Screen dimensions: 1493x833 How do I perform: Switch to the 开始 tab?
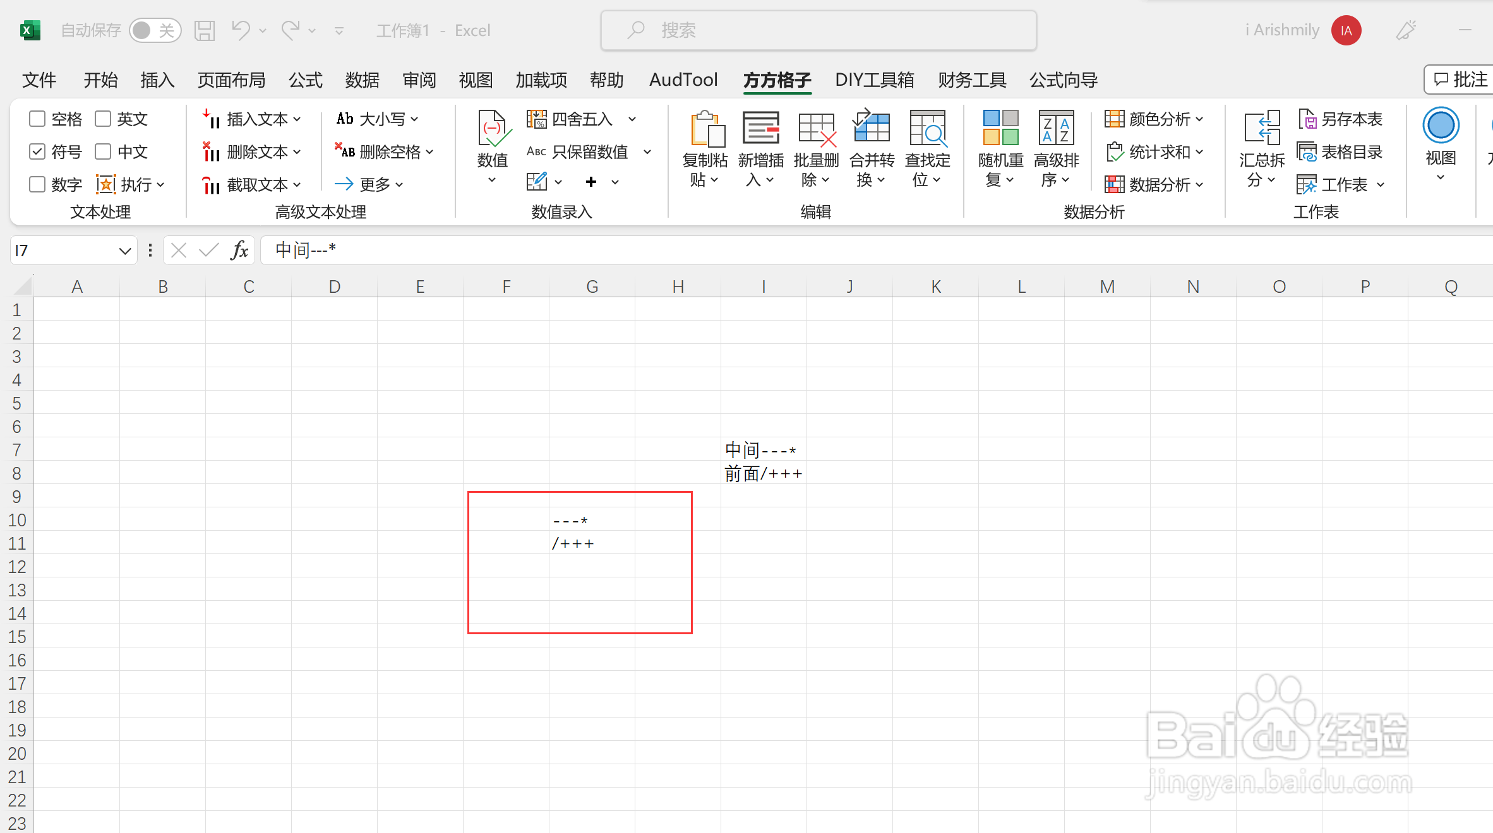(100, 80)
